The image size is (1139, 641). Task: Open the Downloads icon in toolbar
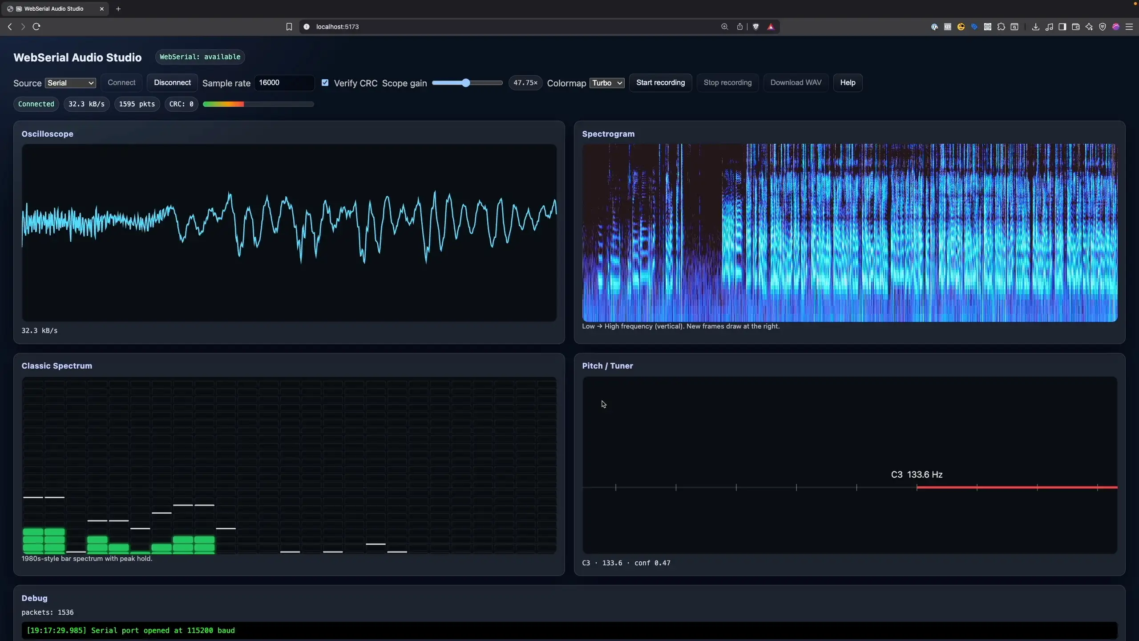click(x=1035, y=27)
